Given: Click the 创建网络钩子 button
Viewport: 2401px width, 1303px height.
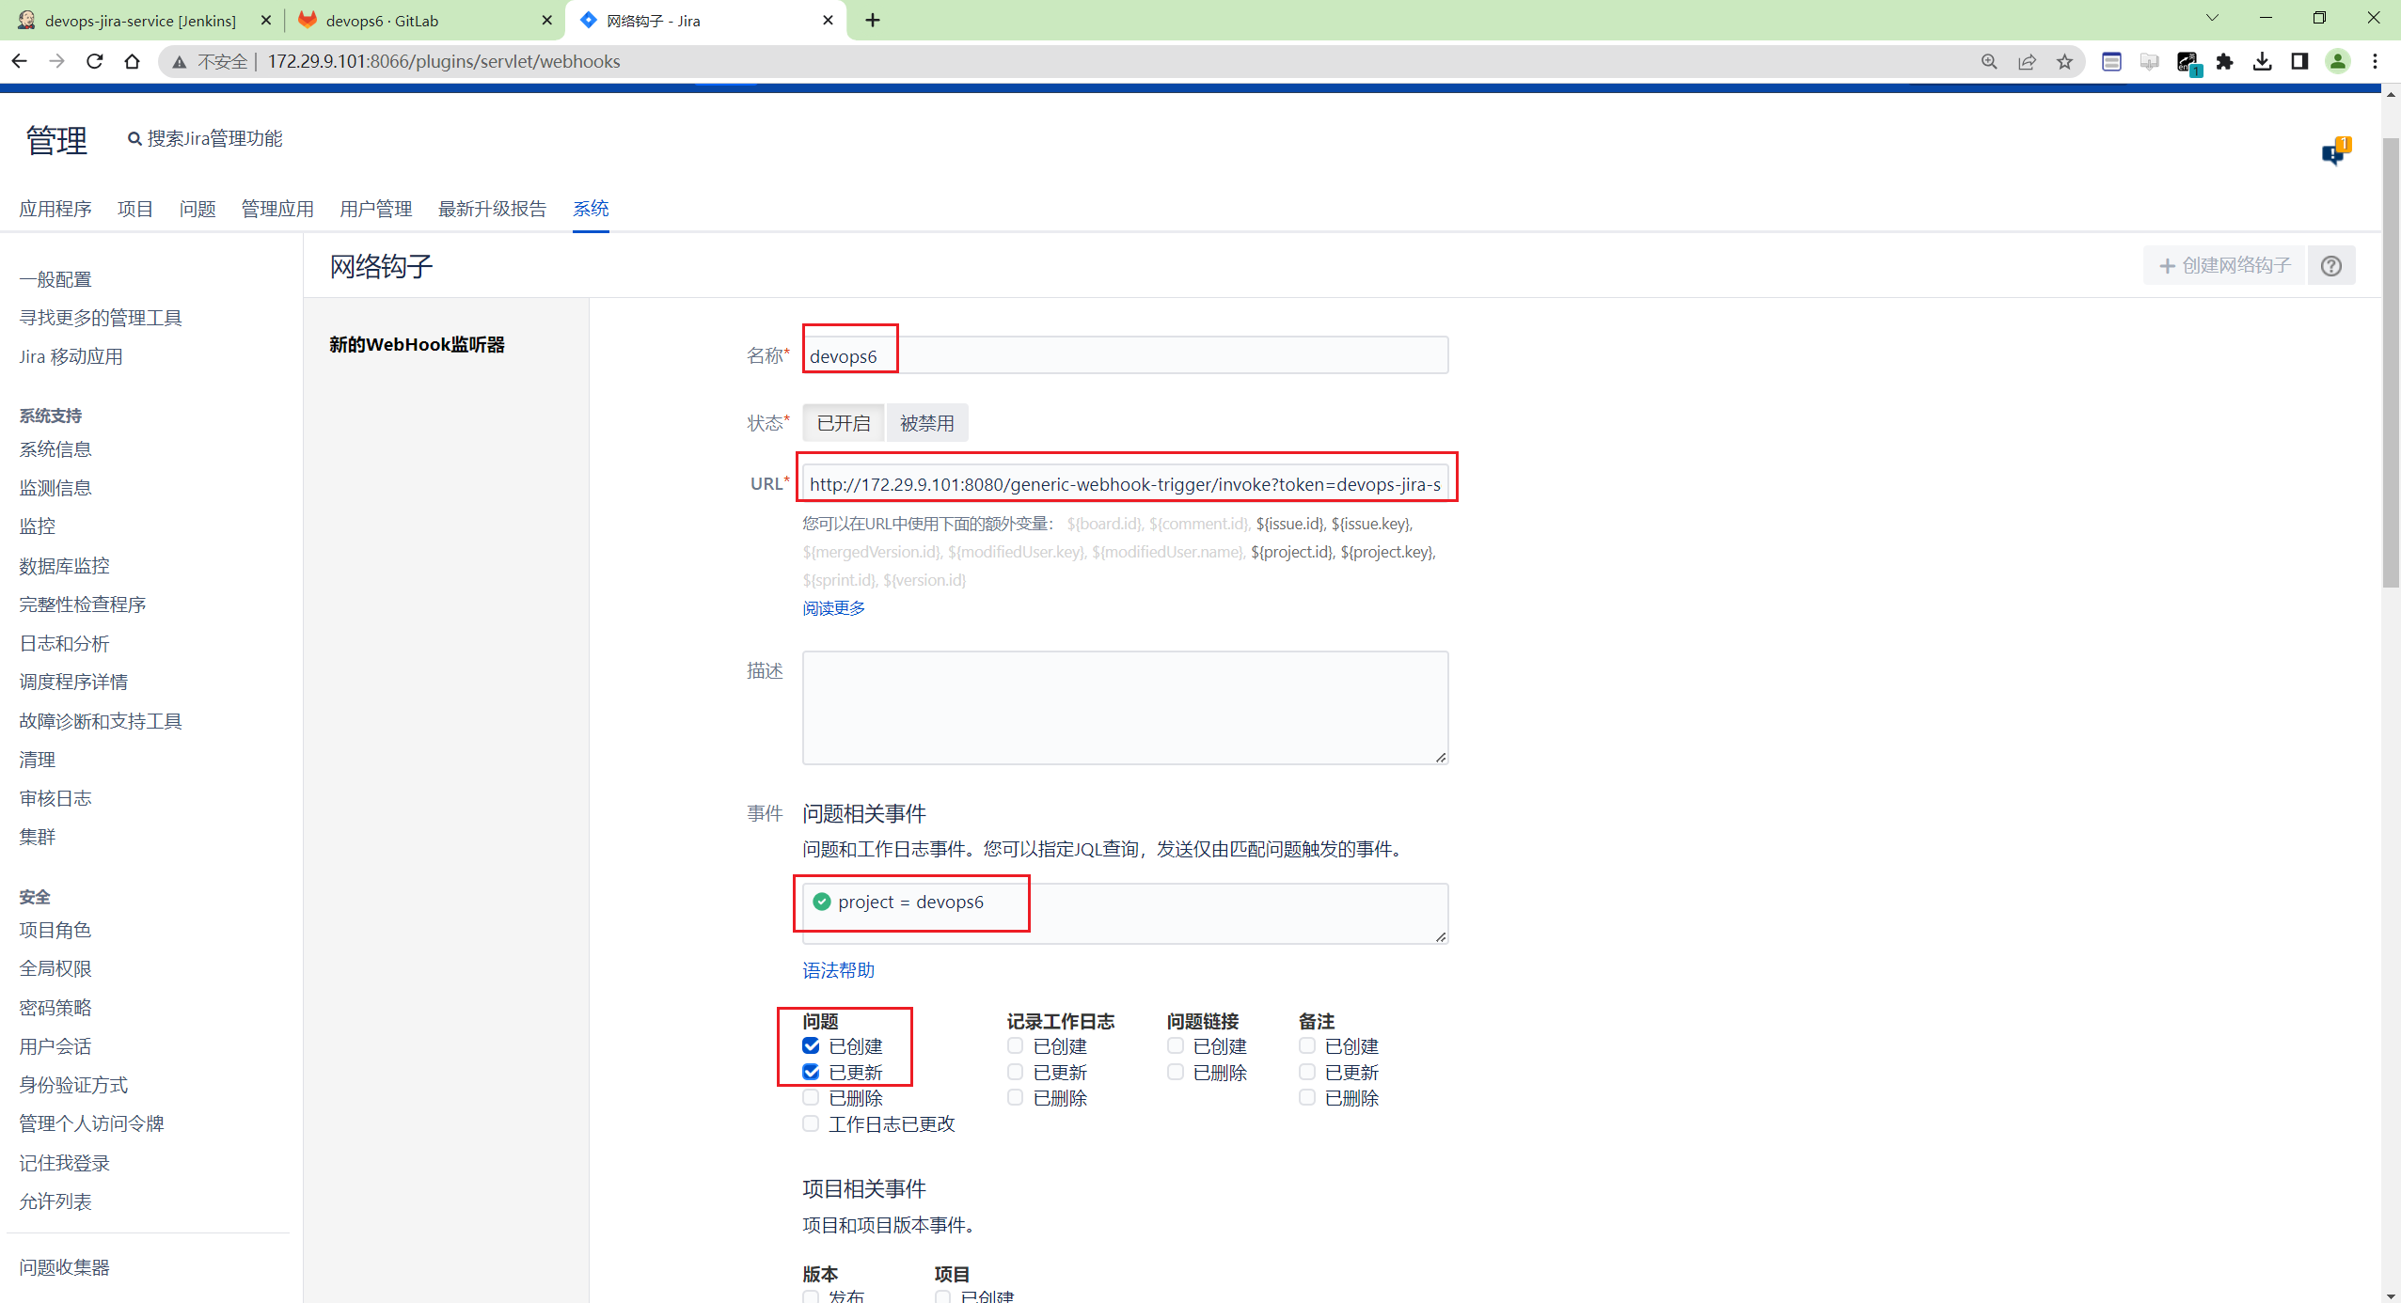Looking at the screenshot, I should [2224, 266].
